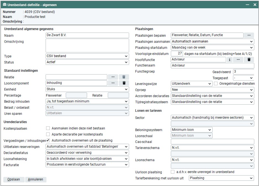Open the Relatie lookup (ellipsis) button

pyautogui.click(x=113, y=77)
